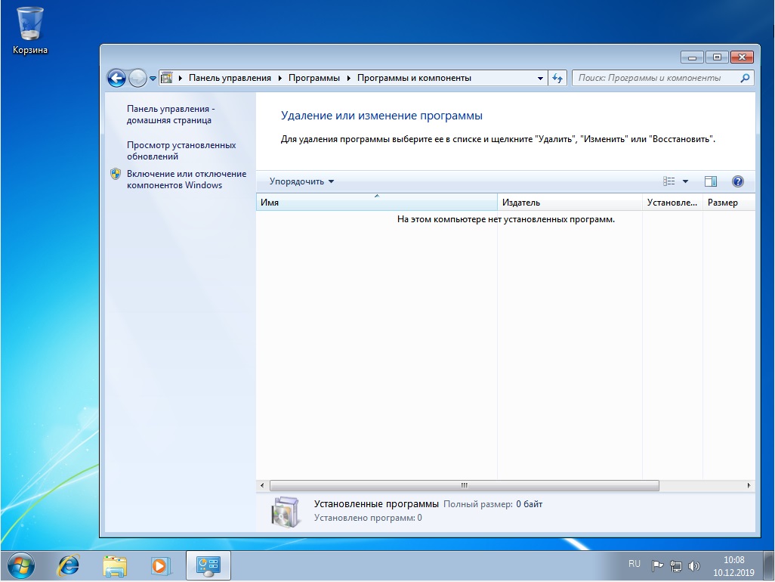Expand the Упорядочить dropdown menu
This screenshot has width=775, height=582.
tap(301, 181)
